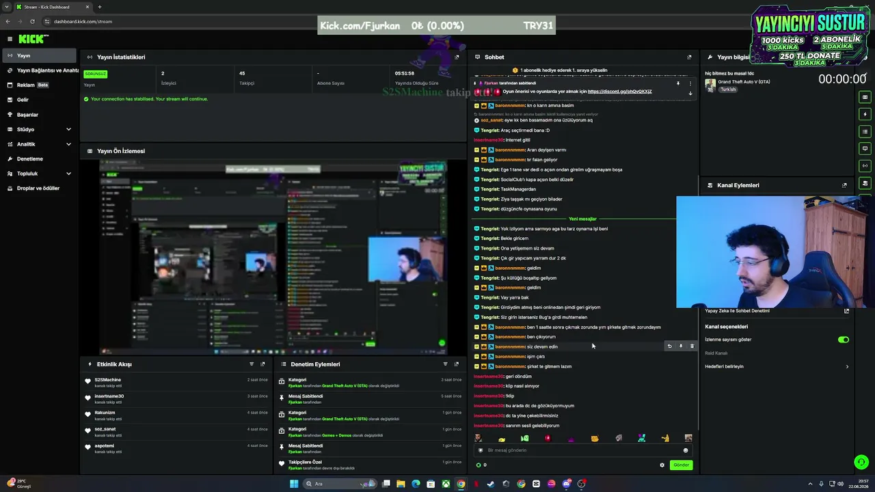Image resolution: width=875 pixels, height=492 pixels.
Task: Toggle İzlenme sayısını göster switch
Action: pos(844,340)
